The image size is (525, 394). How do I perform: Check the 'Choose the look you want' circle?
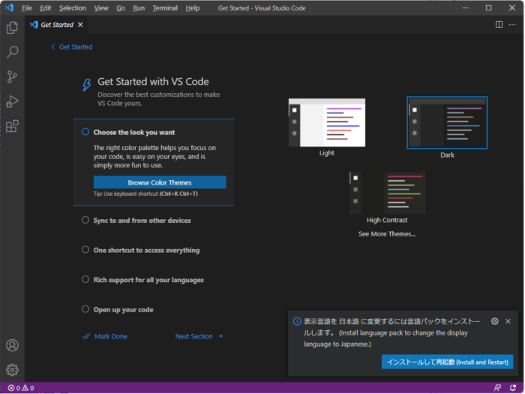pyautogui.click(x=85, y=132)
